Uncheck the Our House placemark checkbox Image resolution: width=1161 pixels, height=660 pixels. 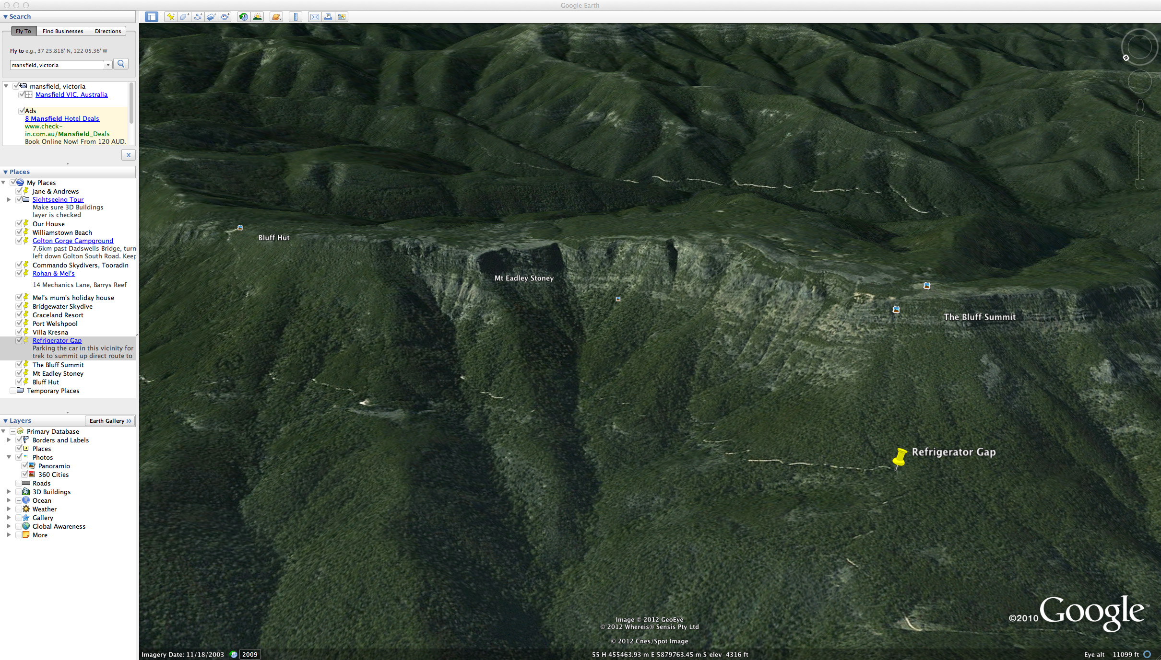click(x=19, y=223)
